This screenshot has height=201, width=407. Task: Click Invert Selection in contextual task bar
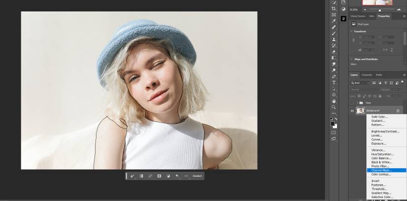tap(141, 176)
